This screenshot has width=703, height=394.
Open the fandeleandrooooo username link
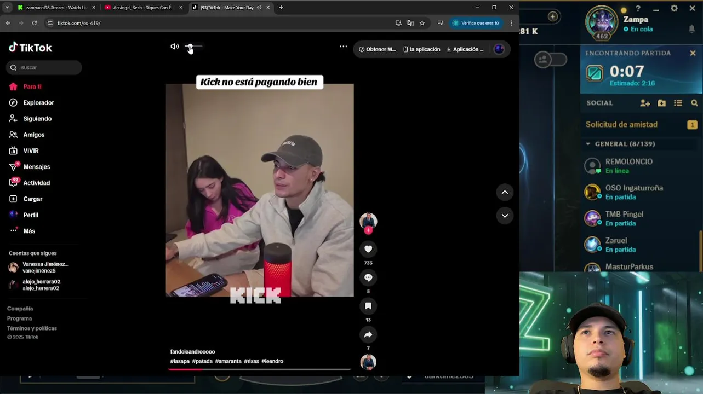click(192, 351)
